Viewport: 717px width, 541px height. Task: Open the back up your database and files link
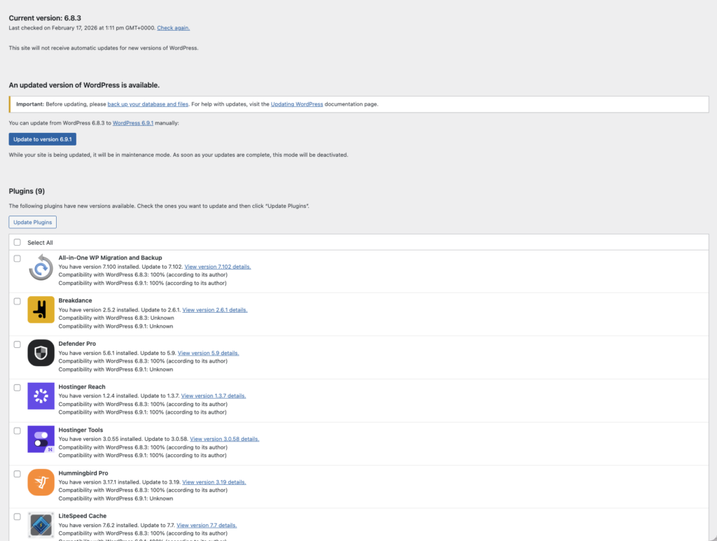[148, 104]
